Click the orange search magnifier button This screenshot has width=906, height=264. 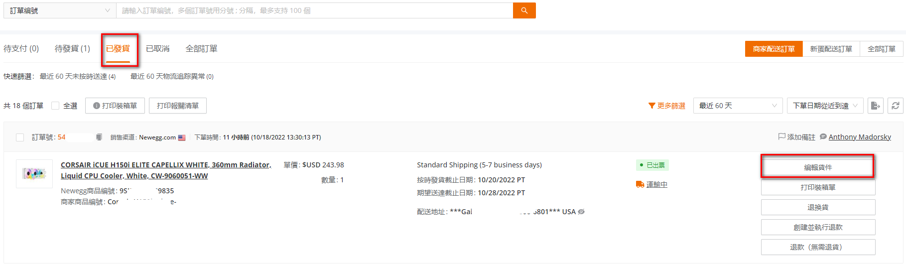[524, 10]
